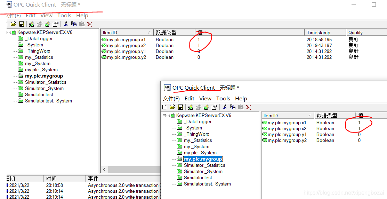Floppy save icon in front window toolbar
The height and width of the screenshot is (199, 387).
pyautogui.click(x=180, y=107)
